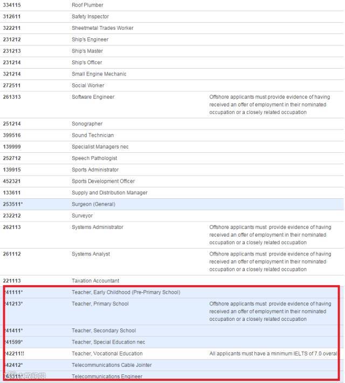Click code 252712
Viewport: 345px width, 383px height.
[x=12, y=158]
